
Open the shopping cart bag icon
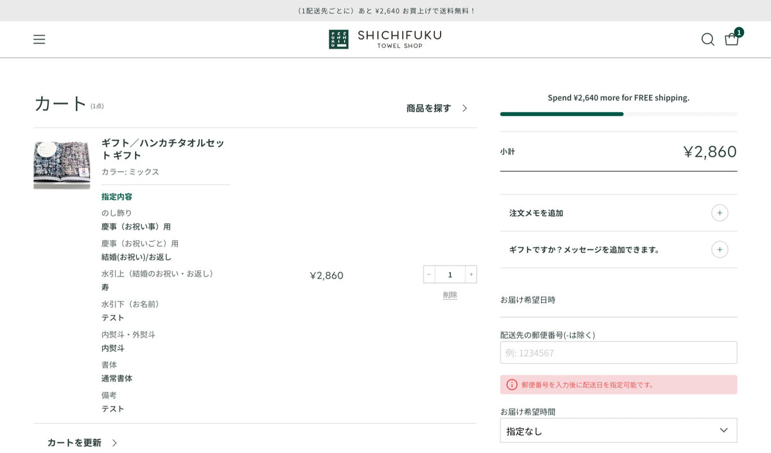[x=732, y=39]
